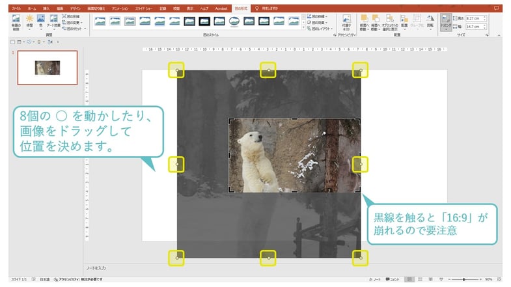Open the Selection Pane (オブジェクトの選択と表示)

[390, 22]
